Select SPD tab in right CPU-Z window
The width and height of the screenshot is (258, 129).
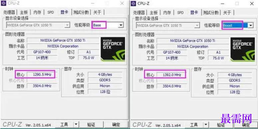point(180,13)
